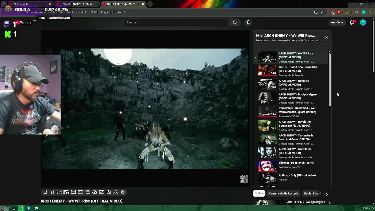Click the clapperboard cinema mode icon
This screenshot has width=375, height=211.
[x=74, y=192]
